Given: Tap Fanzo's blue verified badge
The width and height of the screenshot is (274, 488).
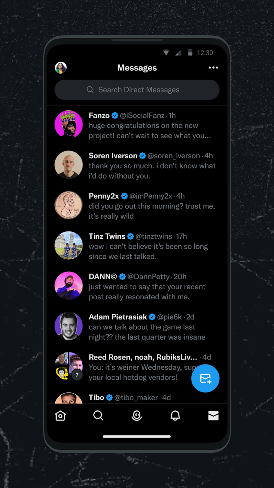Looking at the screenshot, I should click(x=115, y=116).
